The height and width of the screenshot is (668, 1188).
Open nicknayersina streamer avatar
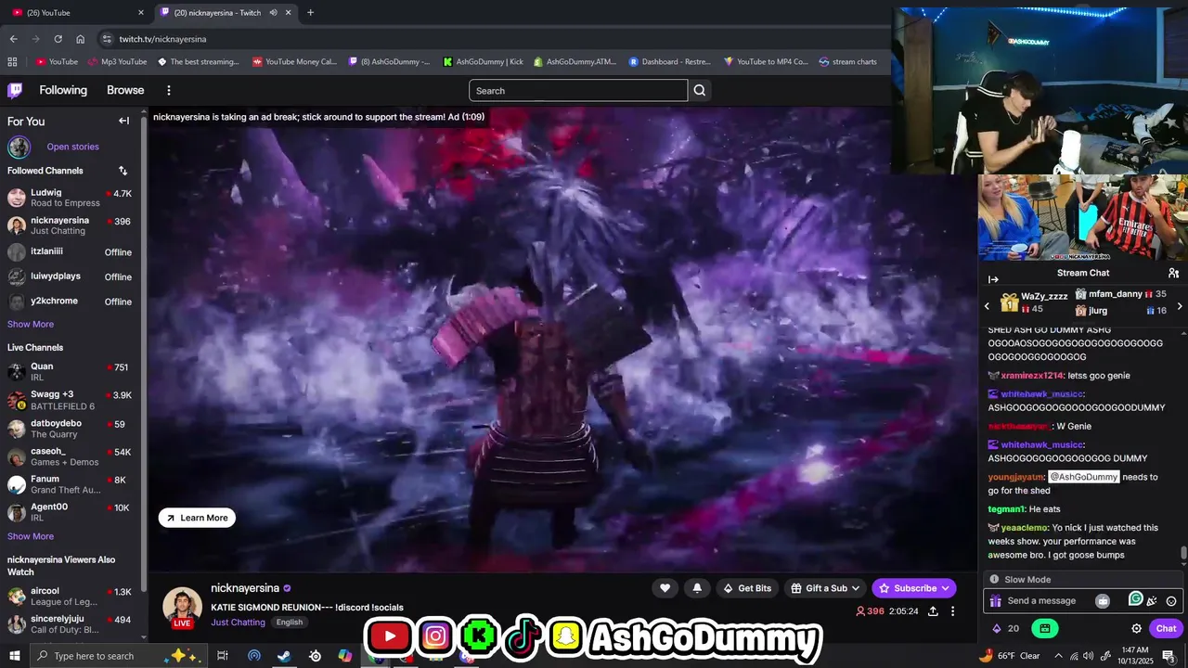[182, 605]
